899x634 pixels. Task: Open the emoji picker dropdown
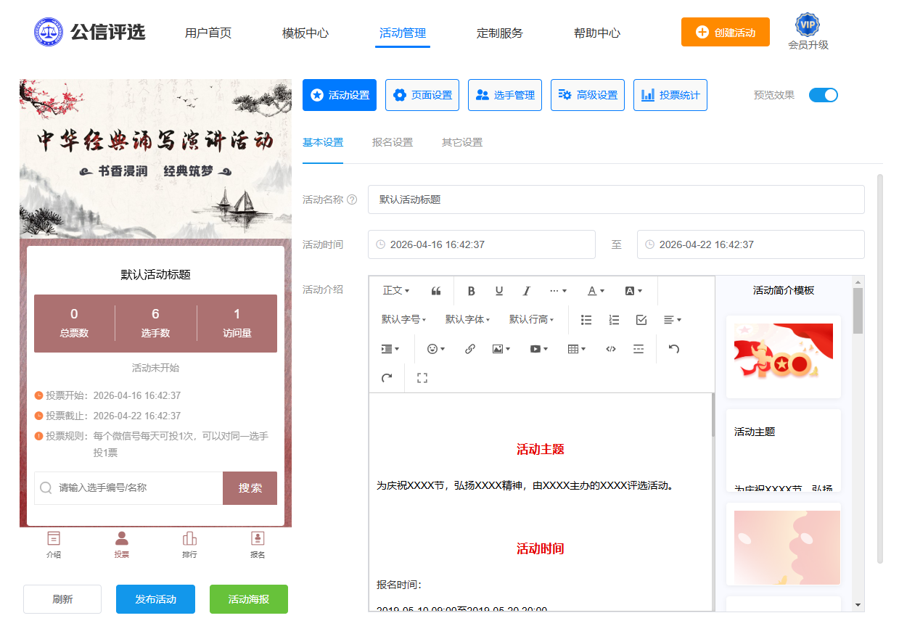(436, 349)
